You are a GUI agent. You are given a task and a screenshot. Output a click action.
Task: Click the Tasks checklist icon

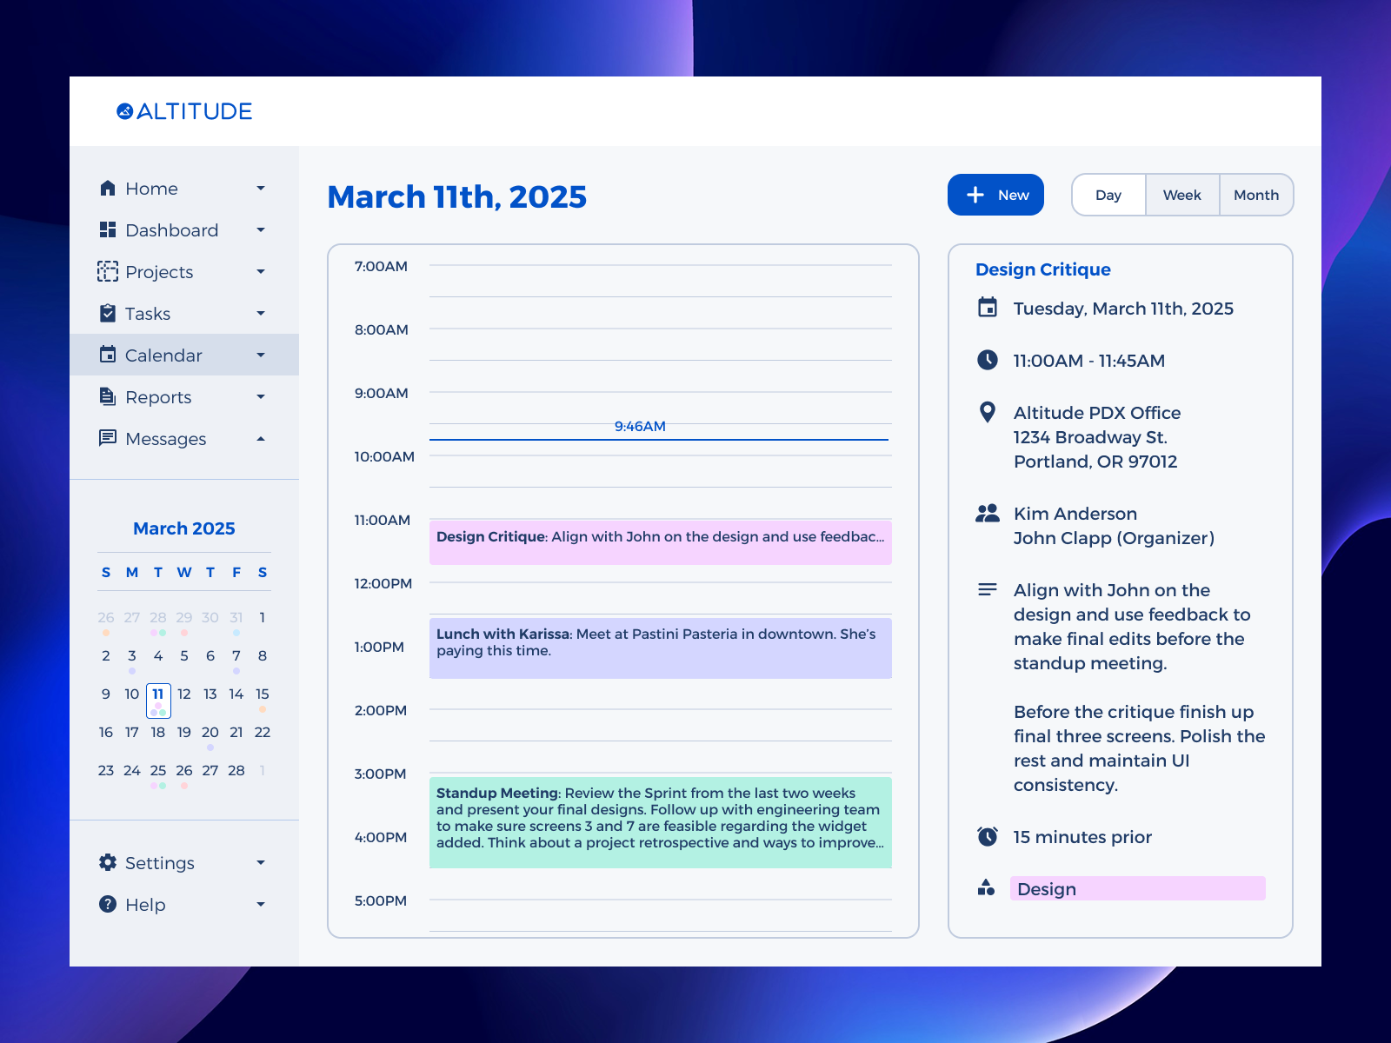[x=108, y=313]
